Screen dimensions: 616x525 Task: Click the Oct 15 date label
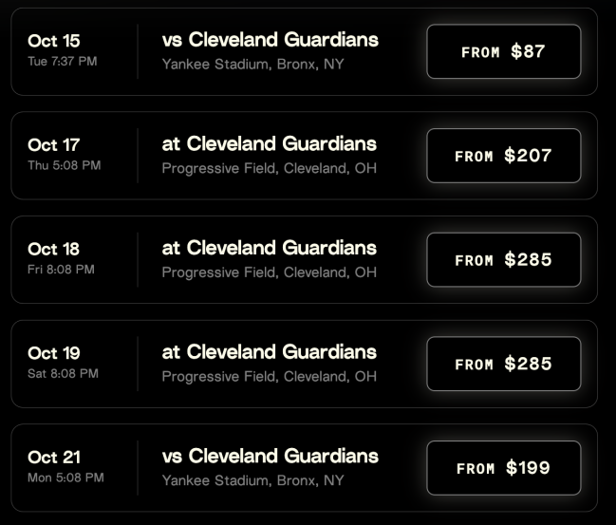[x=54, y=41]
